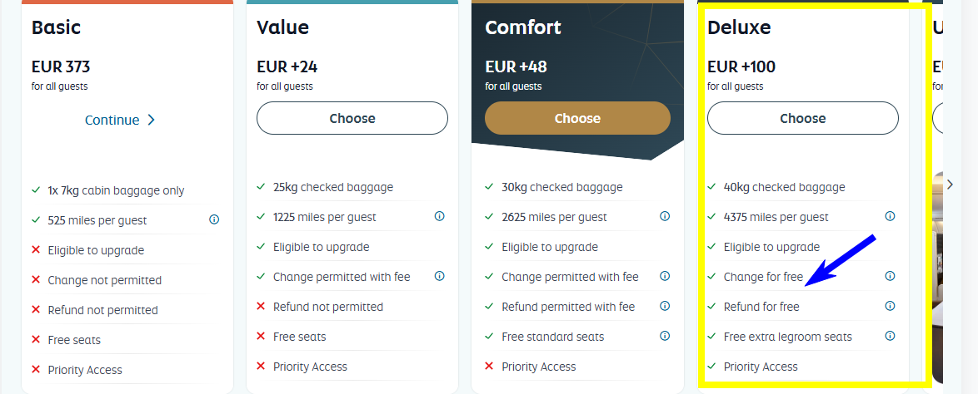Continue with the Basic fare
The height and width of the screenshot is (394, 978).
[x=120, y=121]
